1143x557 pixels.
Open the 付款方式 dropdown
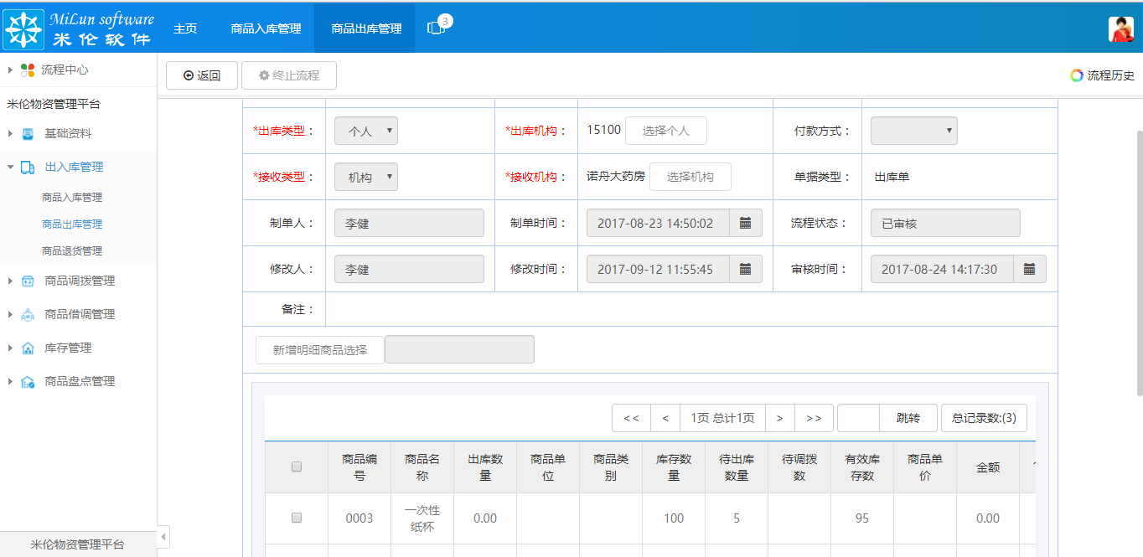(x=913, y=130)
